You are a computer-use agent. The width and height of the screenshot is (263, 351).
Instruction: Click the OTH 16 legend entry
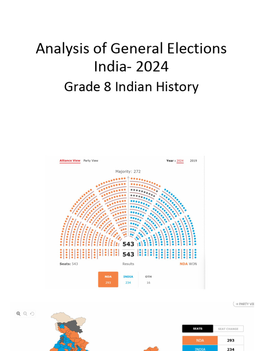(x=148, y=279)
